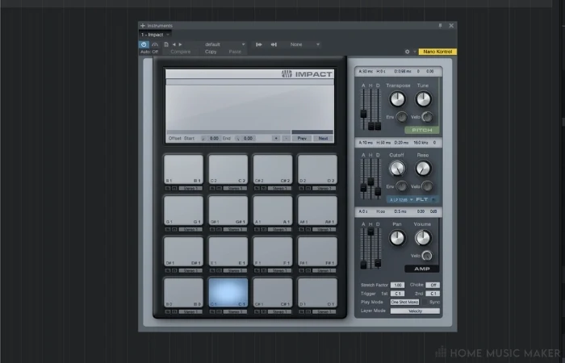Click the Reso knob
The width and height of the screenshot is (565, 363).
click(x=423, y=168)
